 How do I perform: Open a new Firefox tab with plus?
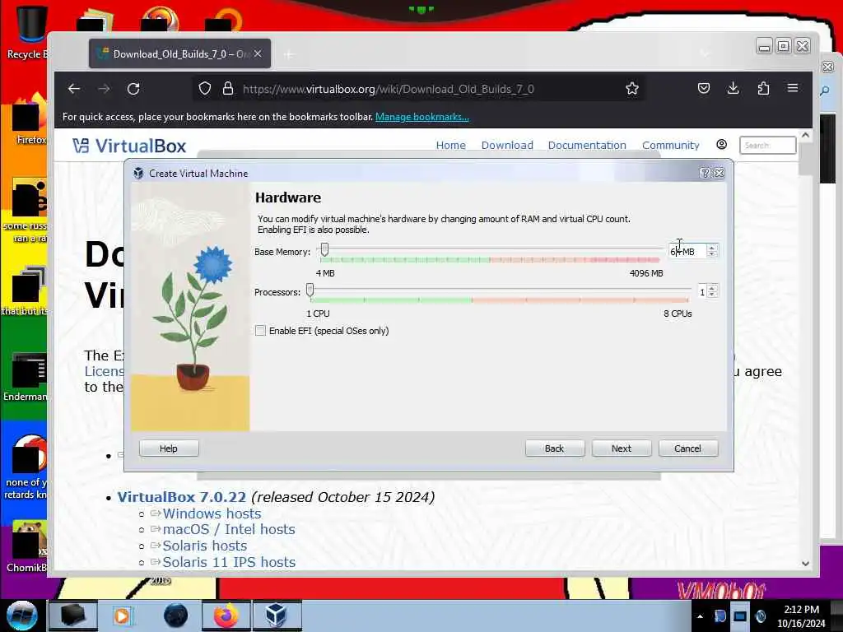[289, 54]
